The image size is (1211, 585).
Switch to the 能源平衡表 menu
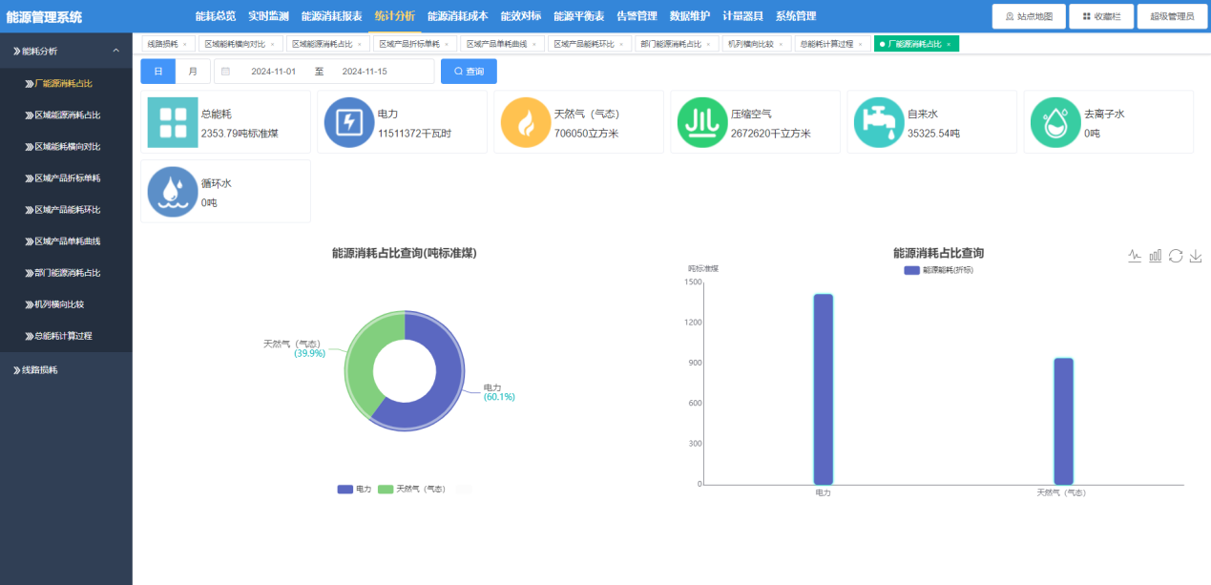tap(577, 16)
